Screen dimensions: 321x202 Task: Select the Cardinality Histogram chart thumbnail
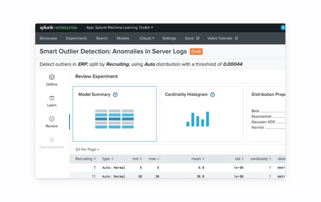[197, 119]
